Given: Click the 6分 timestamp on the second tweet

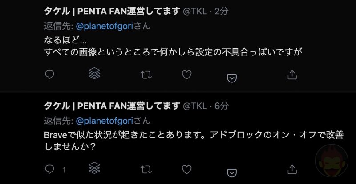Looking at the screenshot, I should 221,106.
